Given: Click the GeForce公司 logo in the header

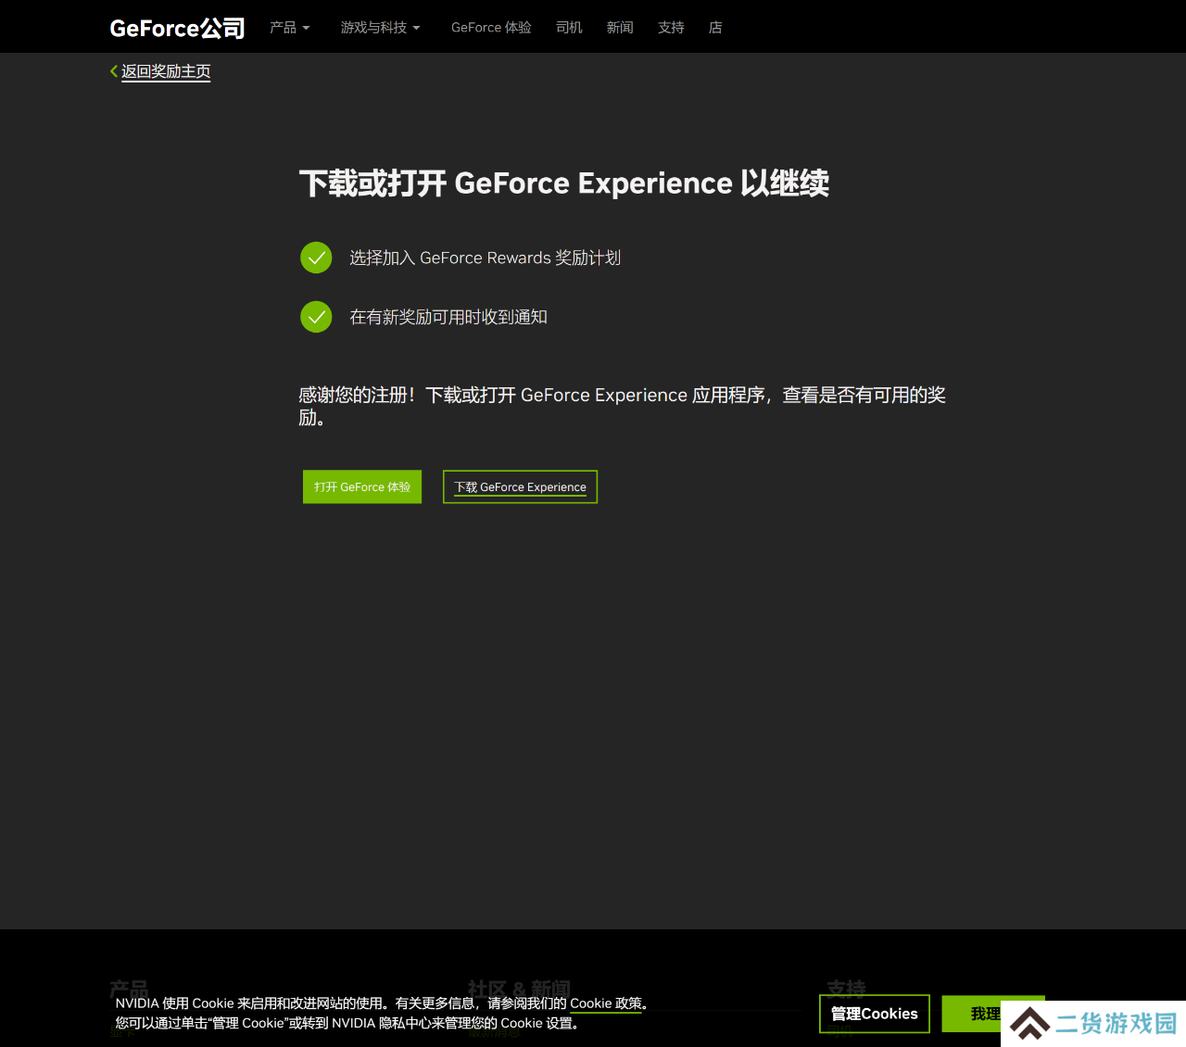Looking at the screenshot, I should tap(177, 28).
